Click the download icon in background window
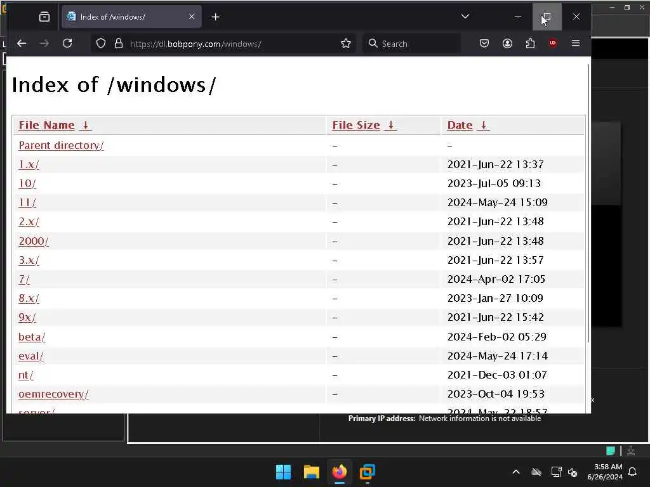650x487 pixels. pyautogui.click(x=631, y=451)
